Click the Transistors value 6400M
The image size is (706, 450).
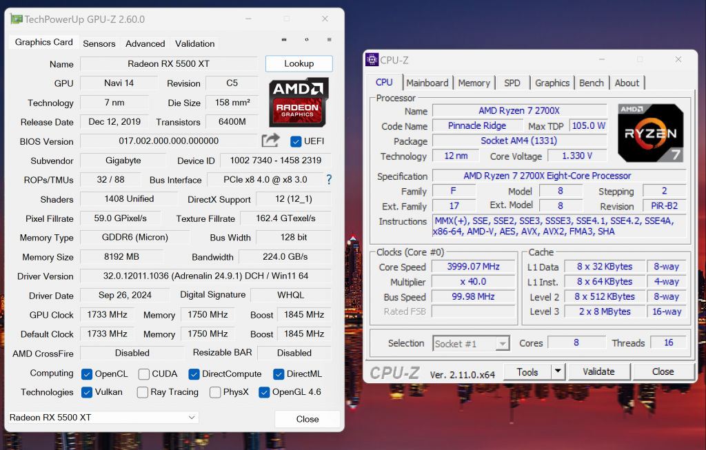tap(232, 122)
